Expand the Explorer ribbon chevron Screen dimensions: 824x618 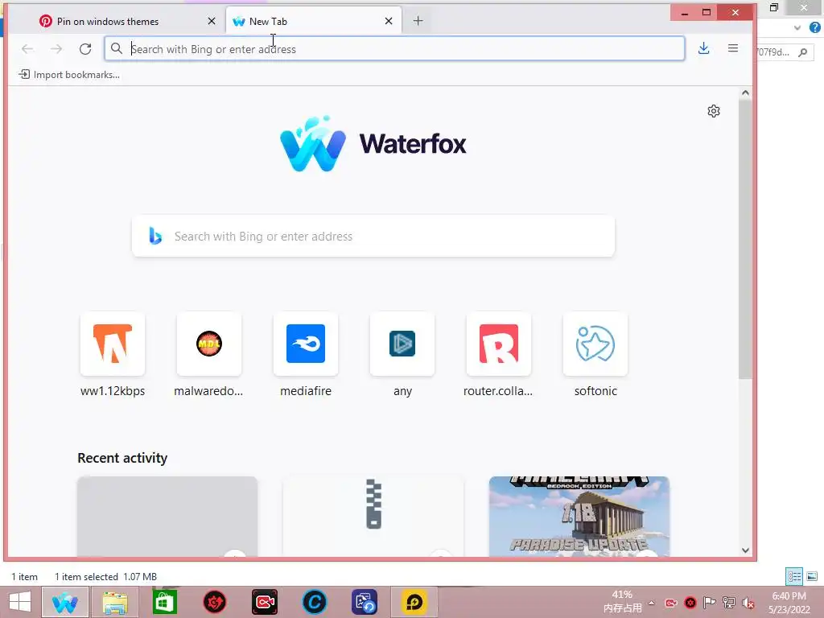[797, 28]
